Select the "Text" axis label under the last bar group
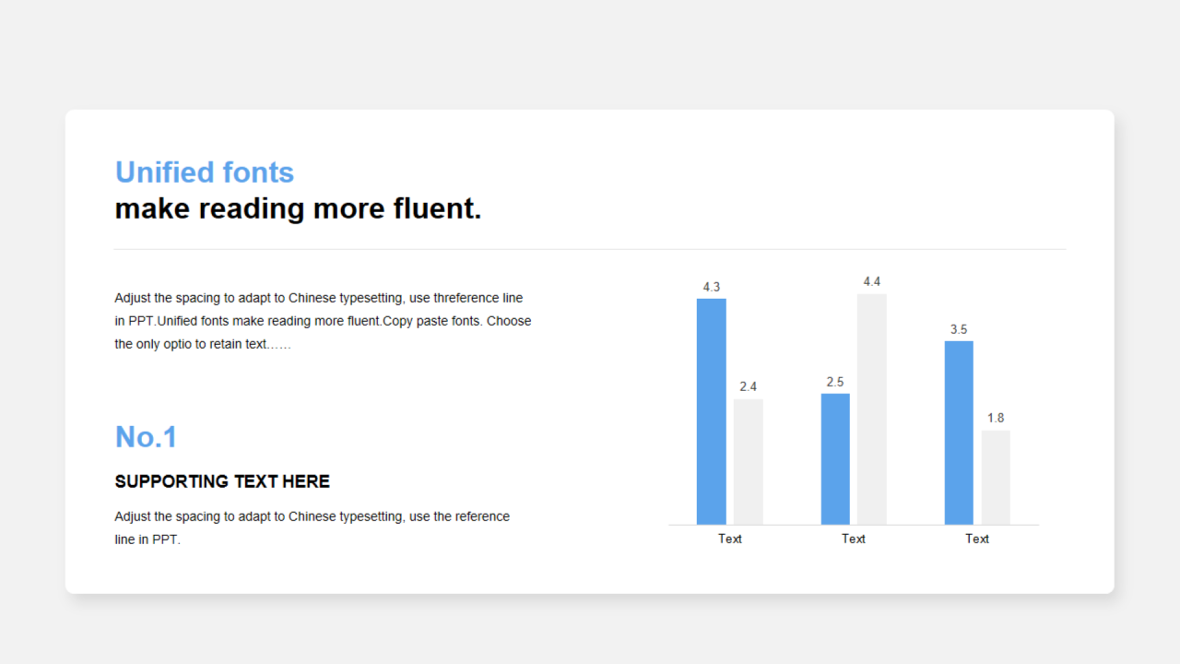 [x=976, y=539]
